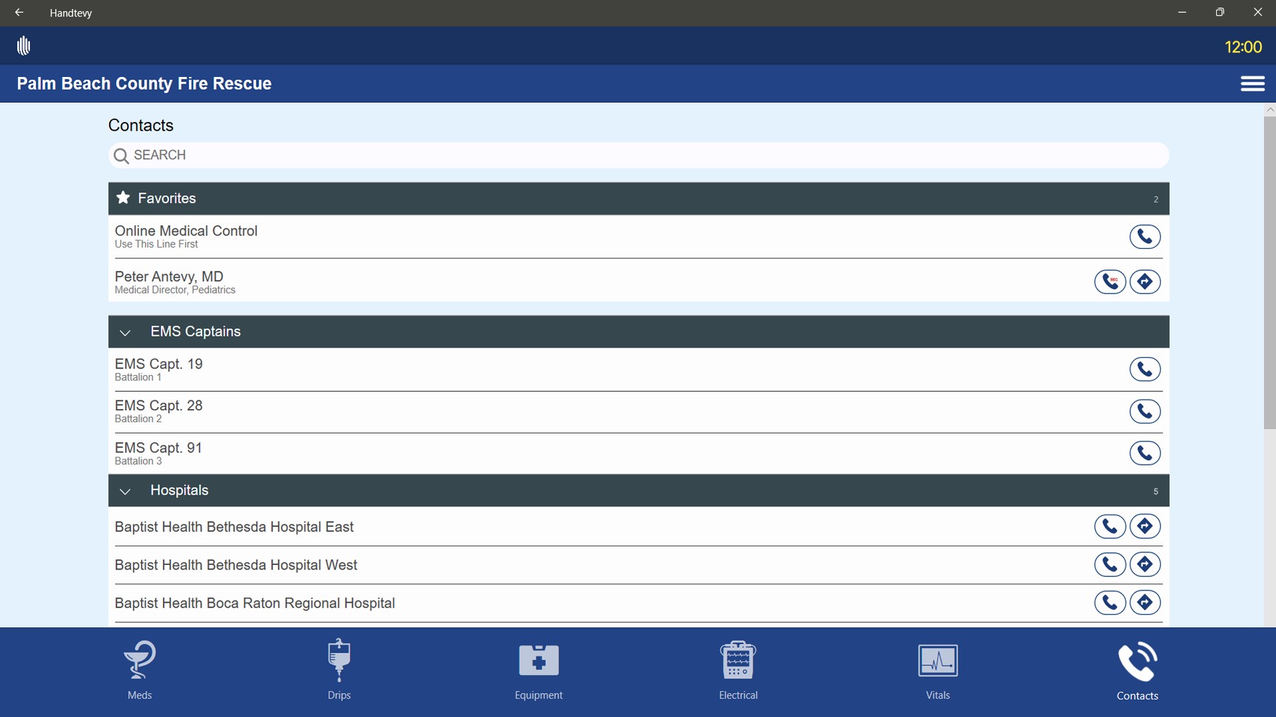Call EMS Capt. 19
This screenshot has height=717, width=1276.
[x=1145, y=369]
